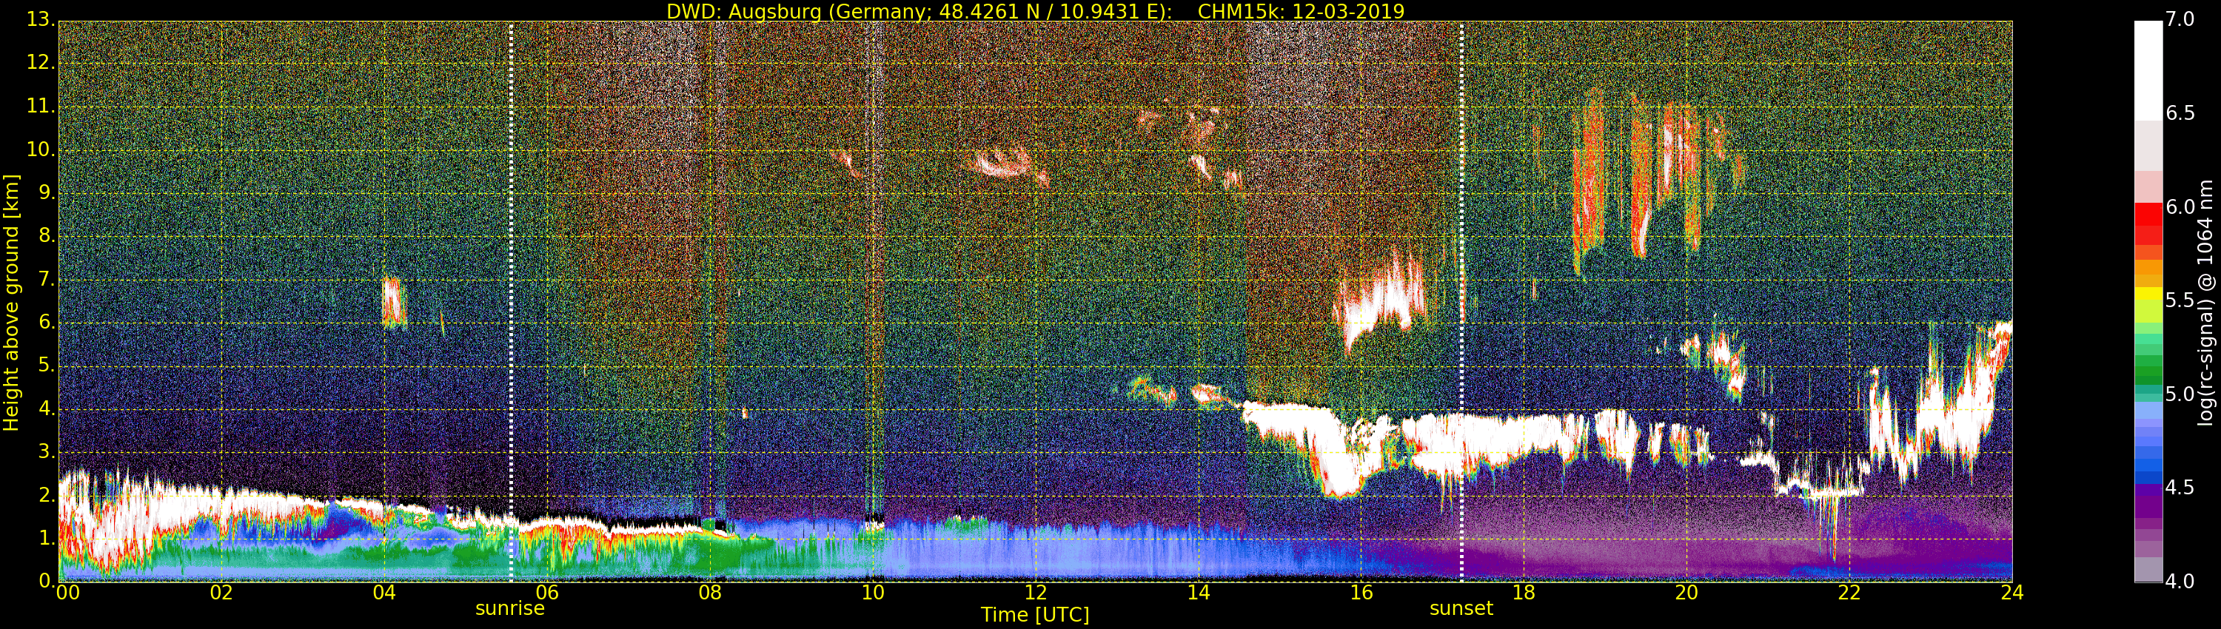Click the colorbar tick label '6.5'
This screenshot has height=629, width=2221.
coord(2180,113)
